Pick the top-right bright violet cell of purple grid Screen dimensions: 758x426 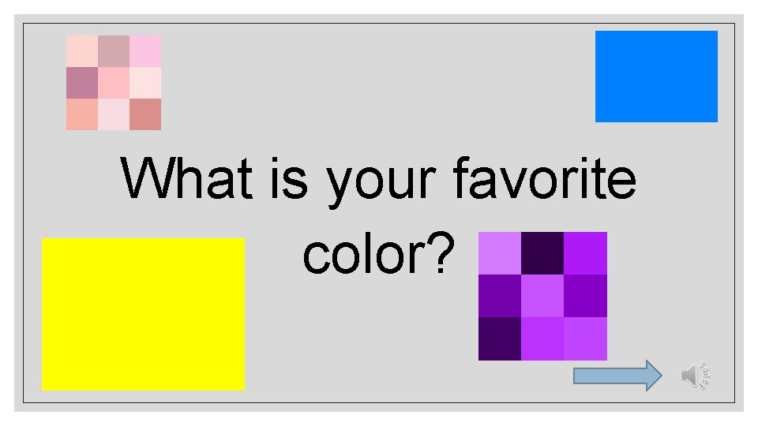click(585, 253)
